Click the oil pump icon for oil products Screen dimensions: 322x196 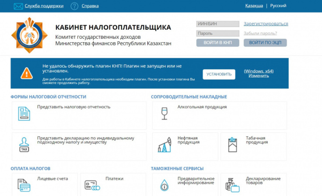click(x=164, y=144)
